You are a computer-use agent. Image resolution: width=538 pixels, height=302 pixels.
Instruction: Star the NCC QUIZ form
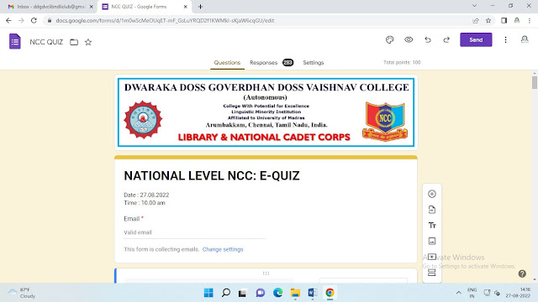[x=88, y=42]
